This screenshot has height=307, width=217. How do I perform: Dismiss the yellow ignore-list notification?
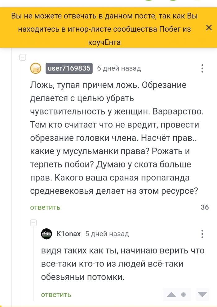[209, 28]
